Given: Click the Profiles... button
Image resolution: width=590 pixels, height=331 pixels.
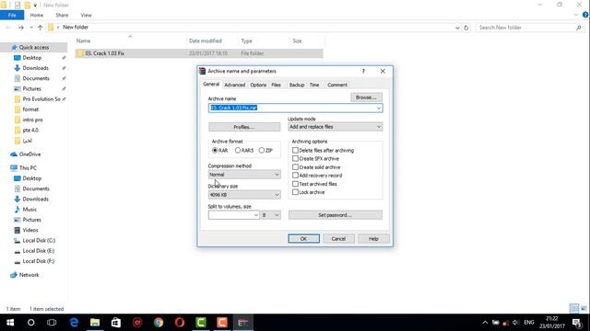Looking at the screenshot, I should pyautogui.click(x=244, y=127).
